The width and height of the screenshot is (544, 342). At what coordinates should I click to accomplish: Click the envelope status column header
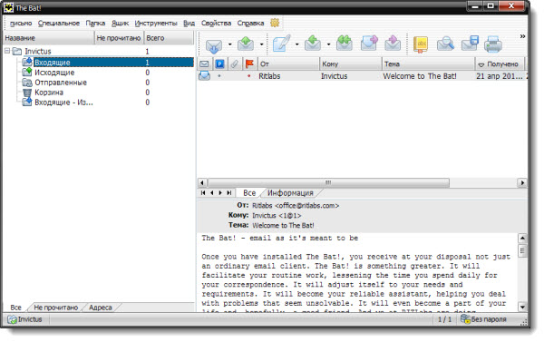(204, 64)
